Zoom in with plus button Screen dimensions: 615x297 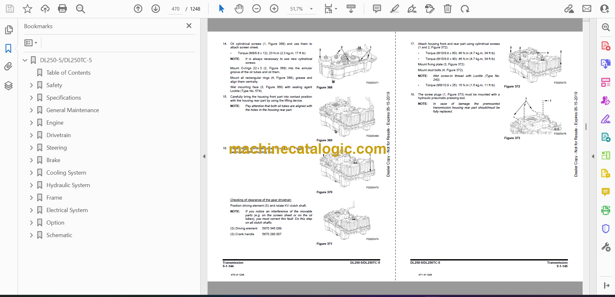click(x=274, y=9)
